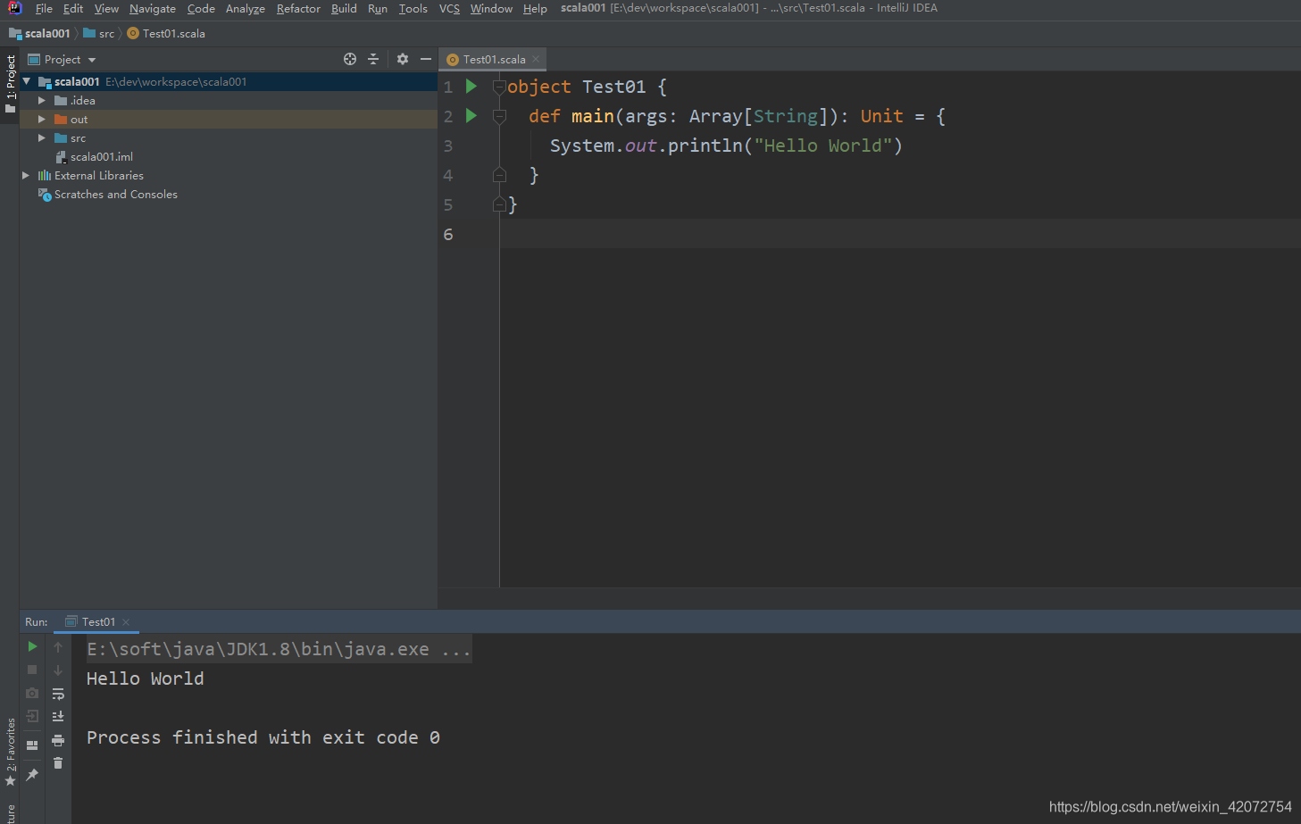Place cursor on empty line 6 in editor
This screenshot has height=824, width=1301.
click(x=899, y=234)
